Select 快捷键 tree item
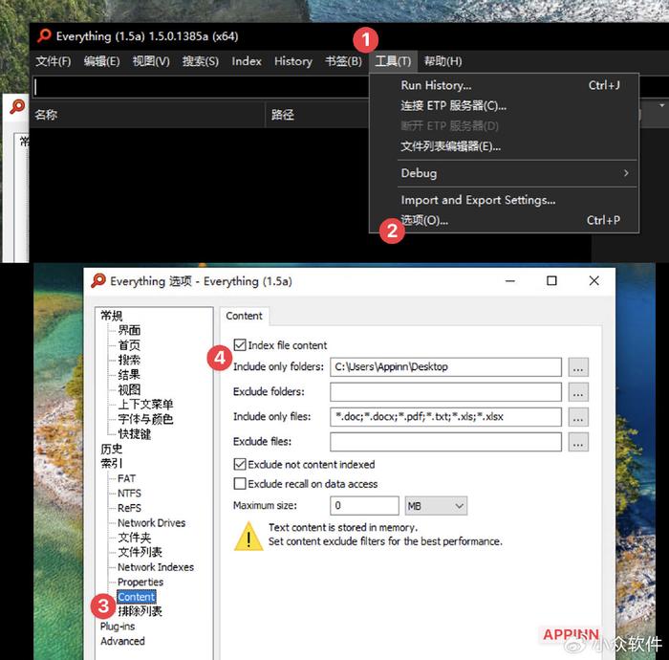Screen dimensions: 669x660 coord(135,434)
